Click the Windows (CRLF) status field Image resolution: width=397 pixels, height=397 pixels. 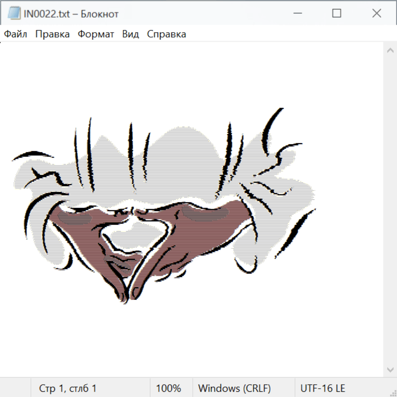coord(234,388)
